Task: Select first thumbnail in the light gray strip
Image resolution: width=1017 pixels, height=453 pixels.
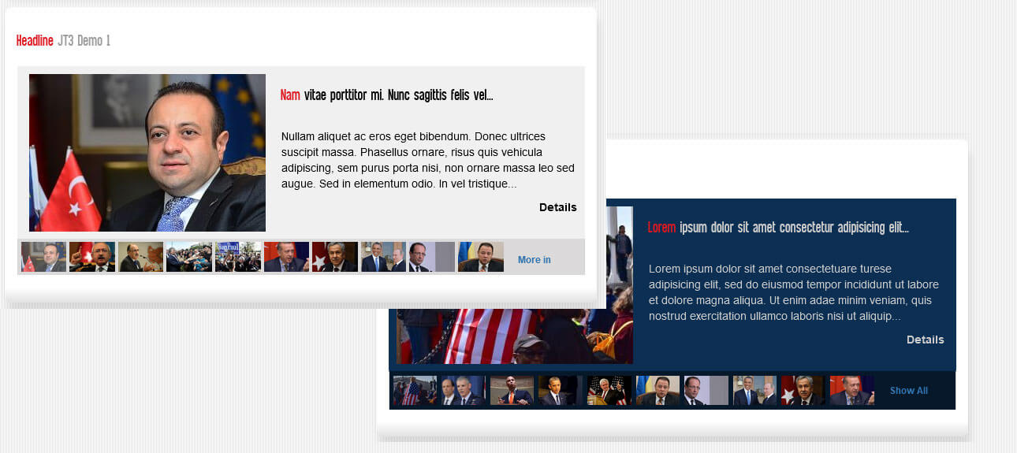Action: point(43,257)
